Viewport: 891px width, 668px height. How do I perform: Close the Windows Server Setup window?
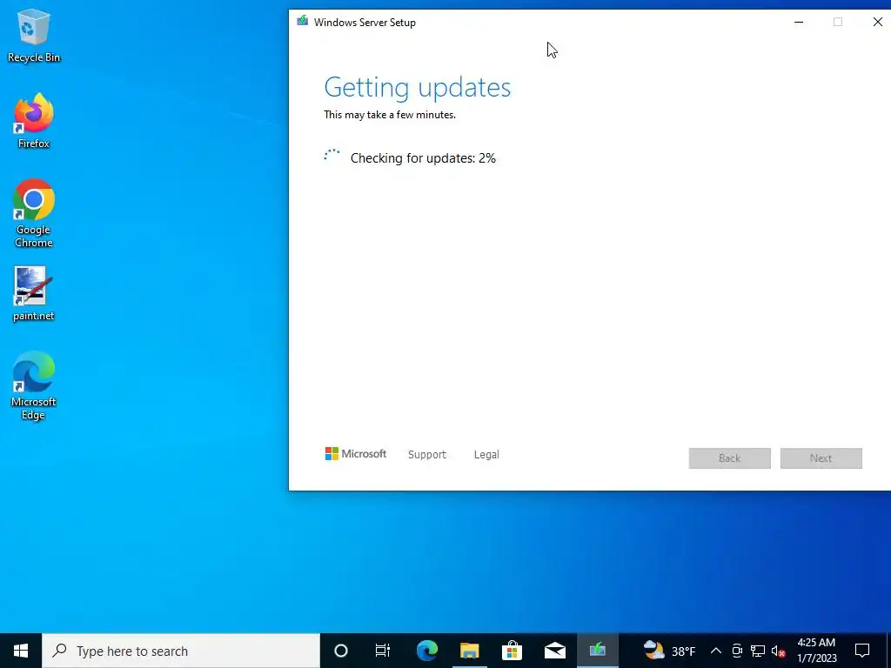coord(877,22)
